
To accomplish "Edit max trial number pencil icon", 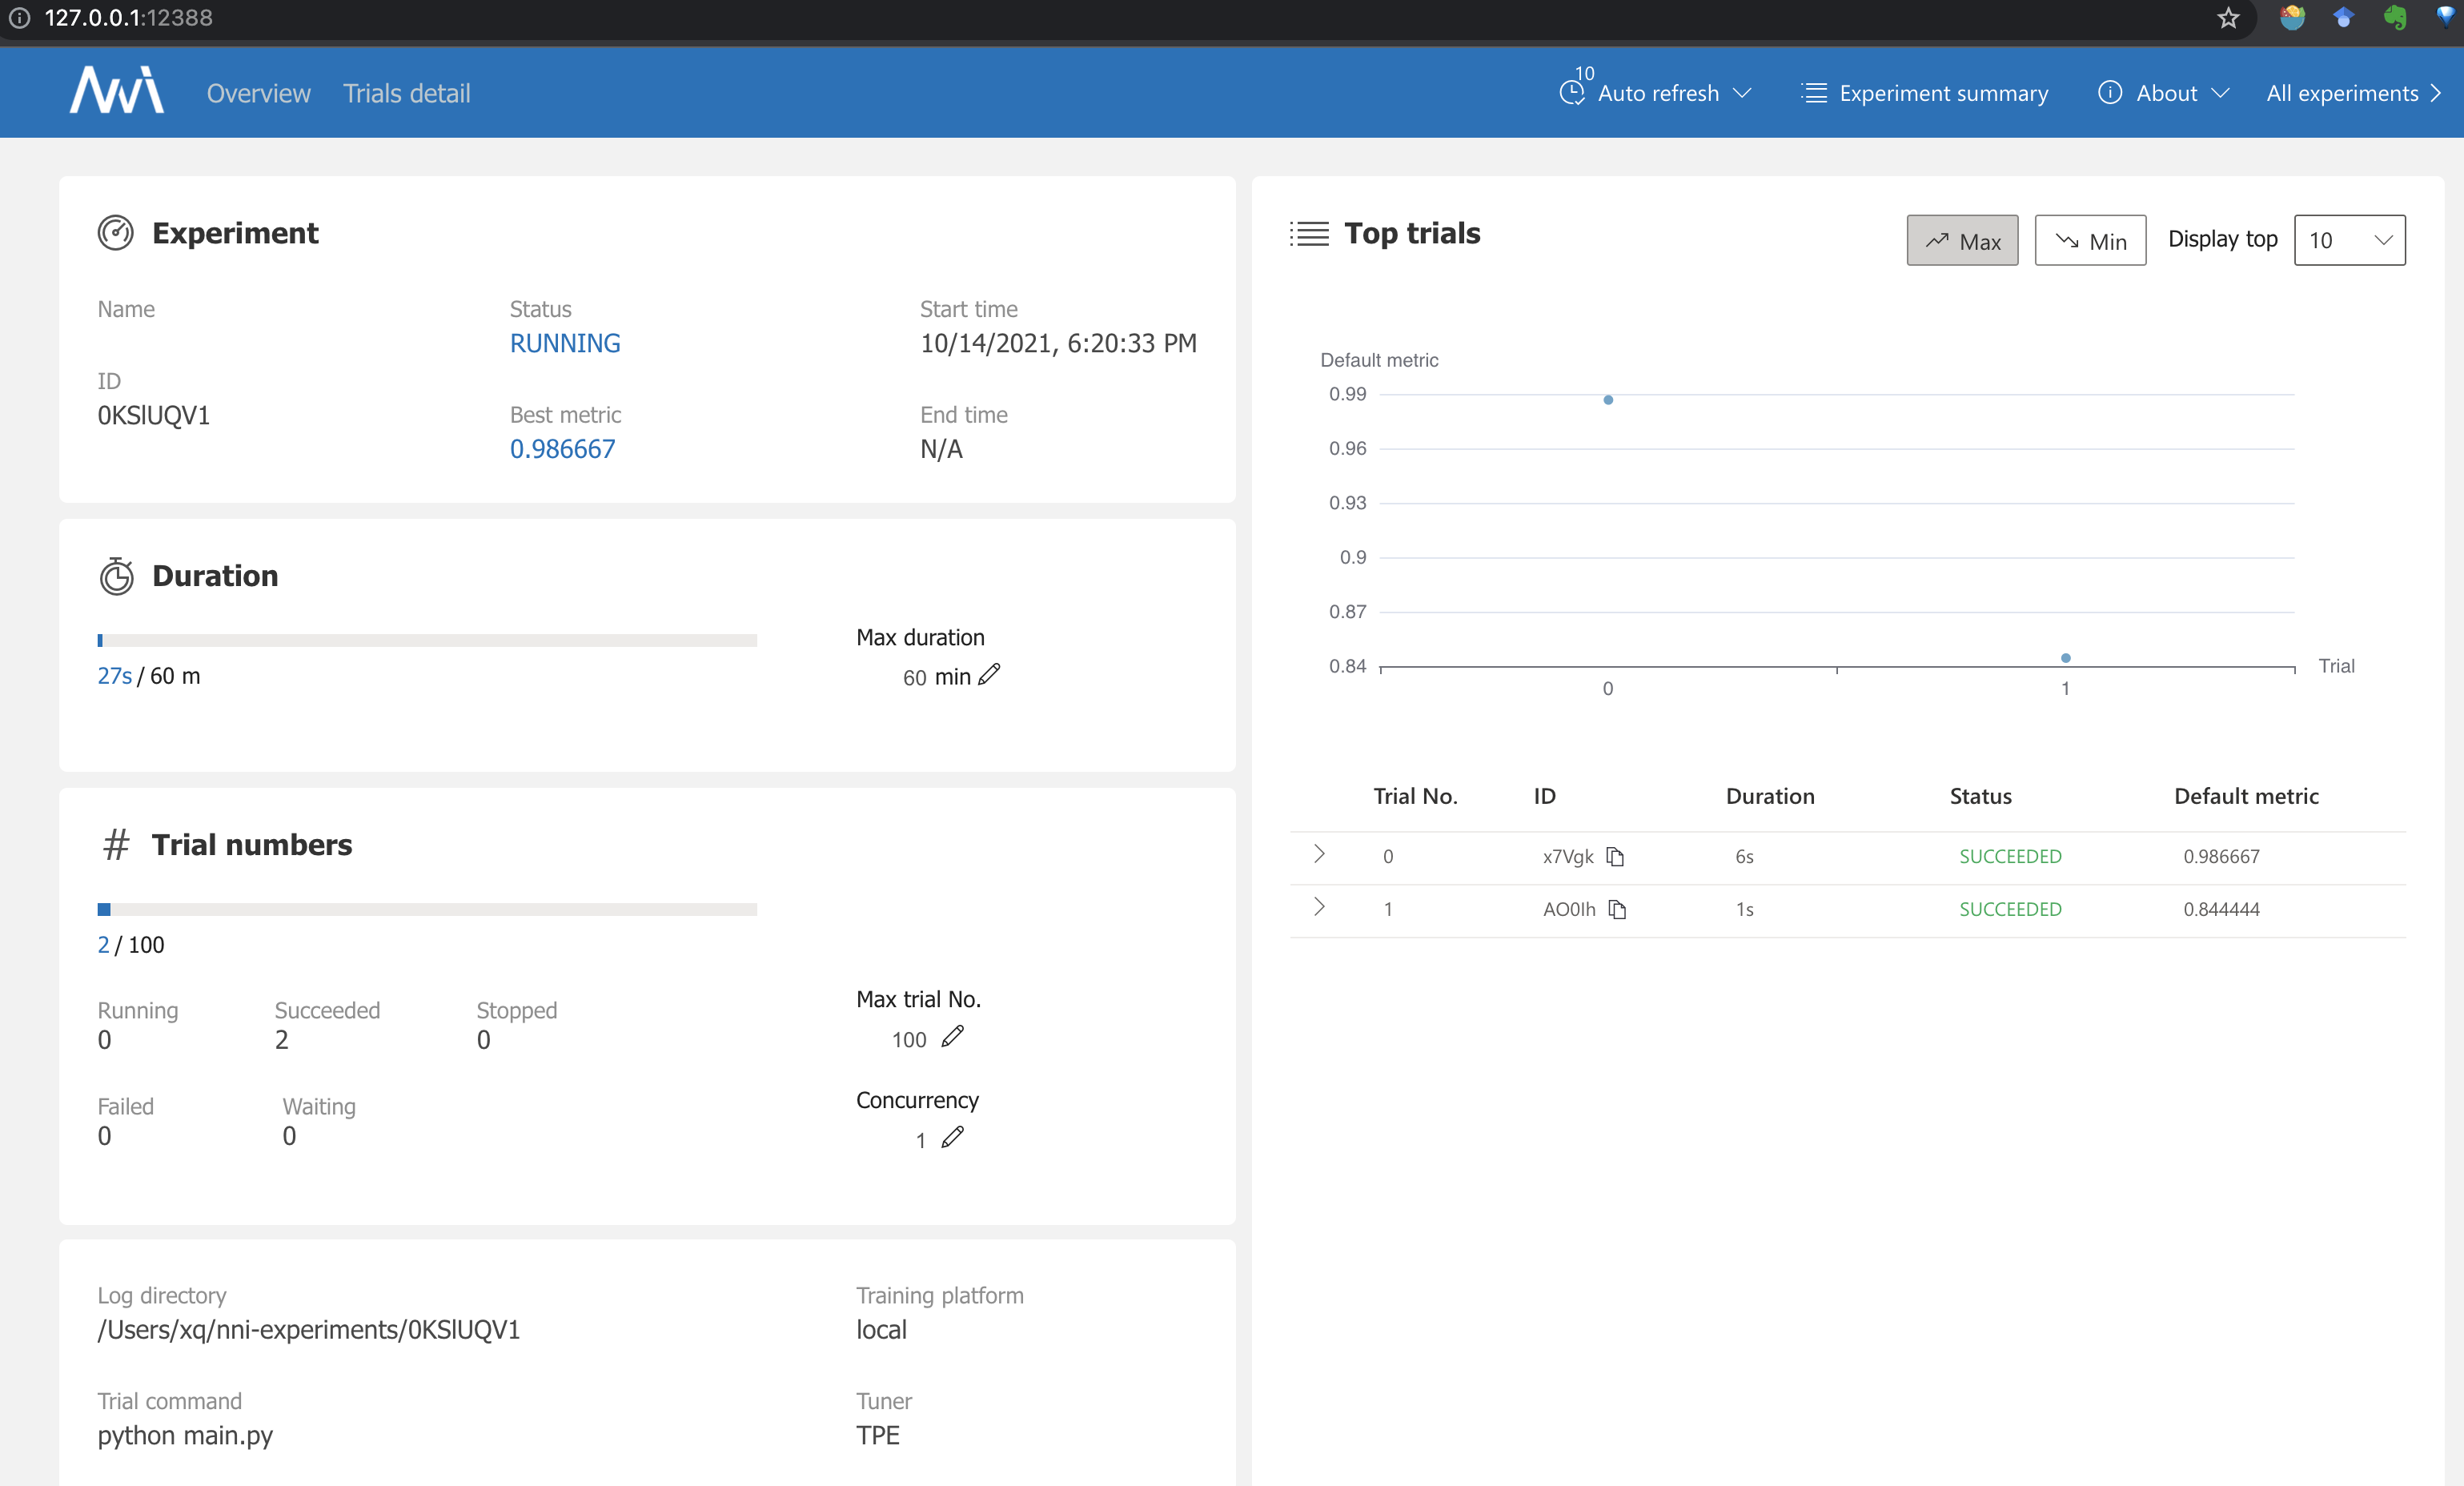I will click(x=952, y=1037).
